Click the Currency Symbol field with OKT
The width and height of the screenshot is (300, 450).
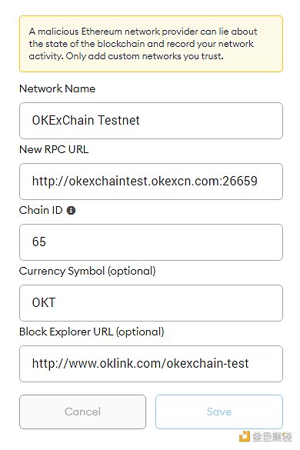[151, 303]
